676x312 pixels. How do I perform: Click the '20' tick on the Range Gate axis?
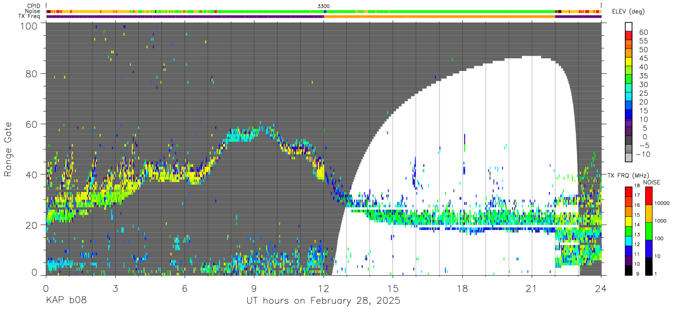[x=31, y=225]
